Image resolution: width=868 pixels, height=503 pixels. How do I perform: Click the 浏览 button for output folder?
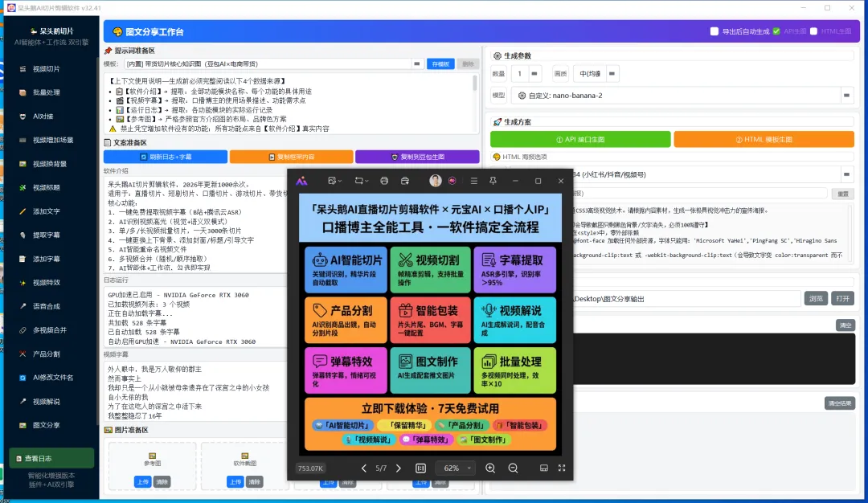(816, 298)
